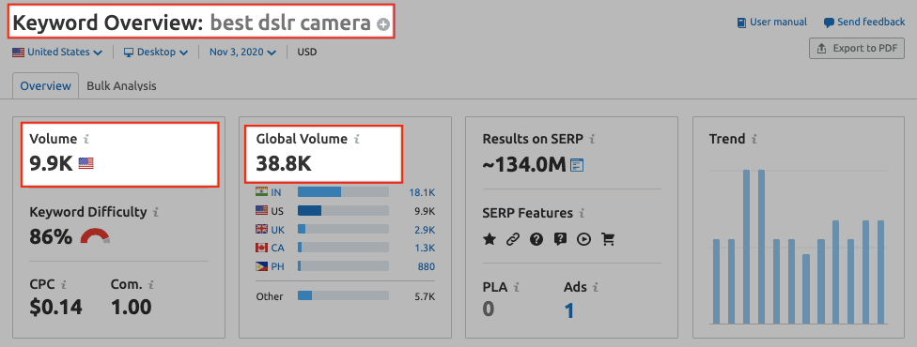
Task: Click the video play SERP feature icon
Action: click(x=583, y=239)
